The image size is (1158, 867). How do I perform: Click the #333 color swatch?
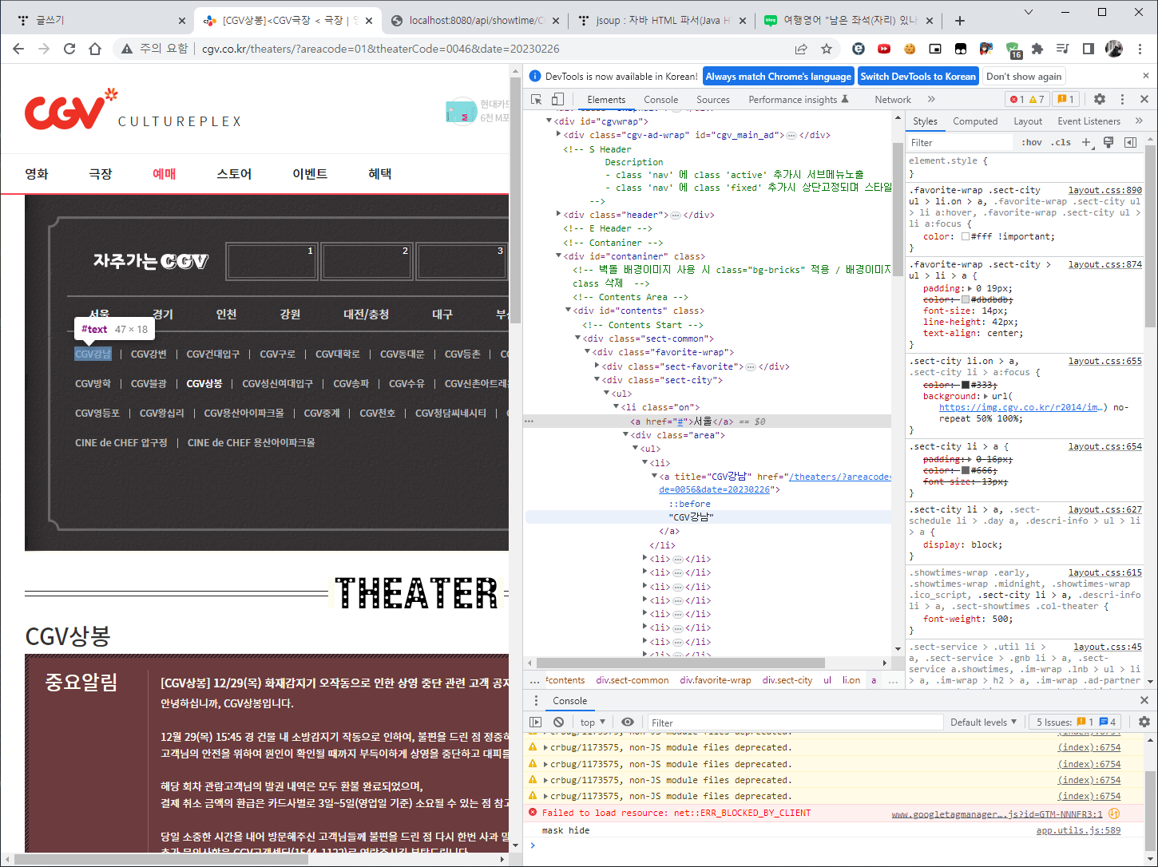pos(966,385)
